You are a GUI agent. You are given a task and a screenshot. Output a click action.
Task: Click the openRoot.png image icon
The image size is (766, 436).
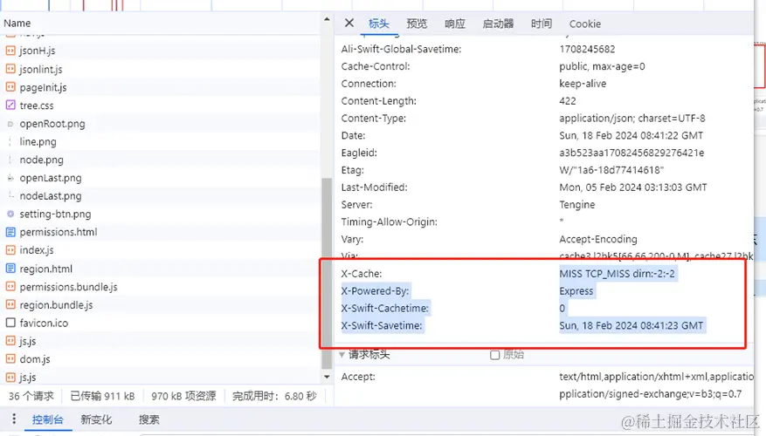point(10,123)
